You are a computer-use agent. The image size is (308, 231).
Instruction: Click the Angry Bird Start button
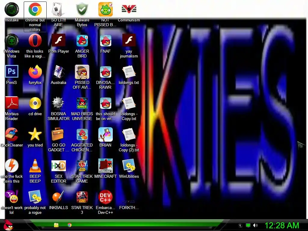click(x=8, y=225)
